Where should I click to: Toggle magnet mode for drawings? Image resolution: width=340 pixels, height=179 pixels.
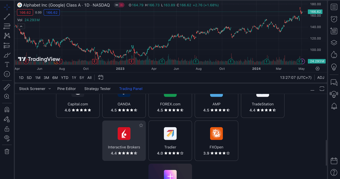[x=7, y=109]
